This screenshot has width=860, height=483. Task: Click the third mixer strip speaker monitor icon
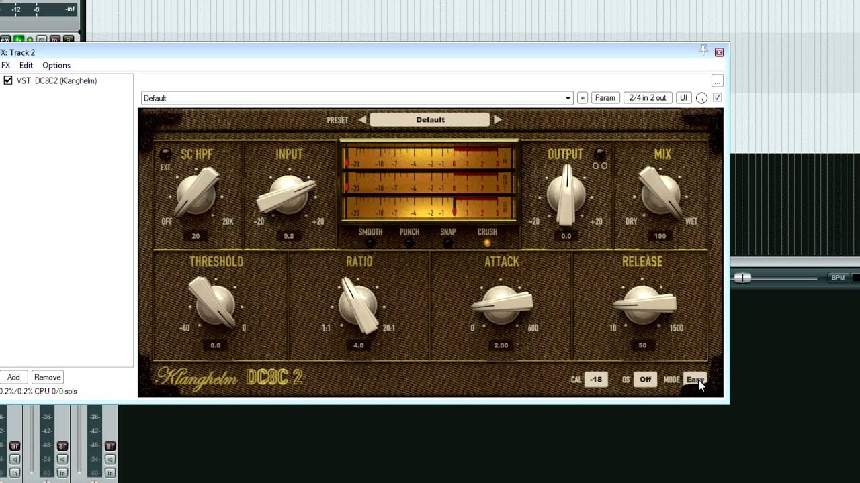110,460
